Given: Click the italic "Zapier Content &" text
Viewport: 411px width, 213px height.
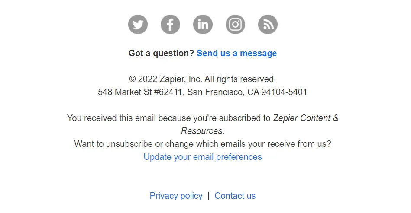Looking at the screenshot, I should pyautogui.click(x=306, y=118).
